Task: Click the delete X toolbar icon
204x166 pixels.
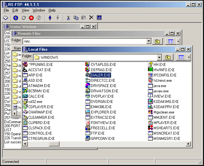Action: tap(91, 17)
